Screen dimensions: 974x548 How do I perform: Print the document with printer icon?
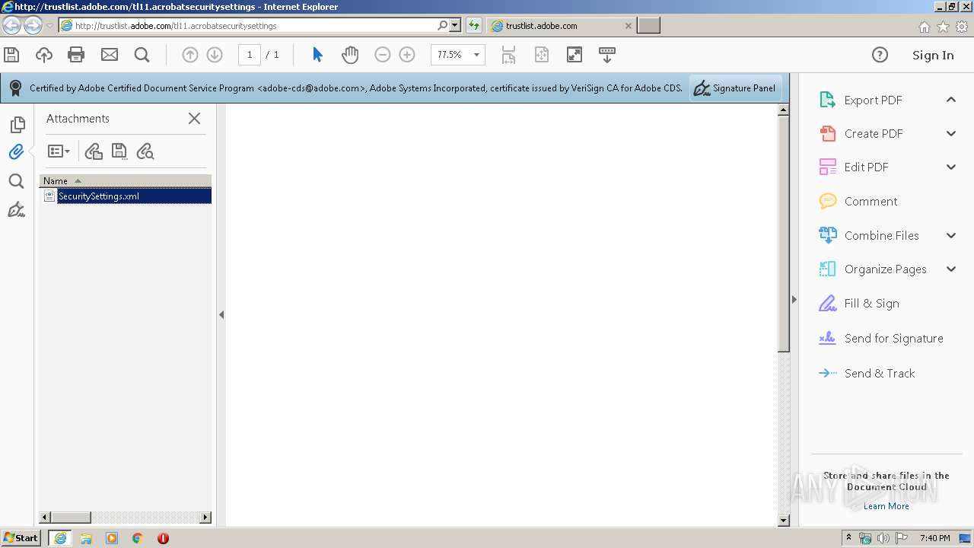(x=76, y=55)
